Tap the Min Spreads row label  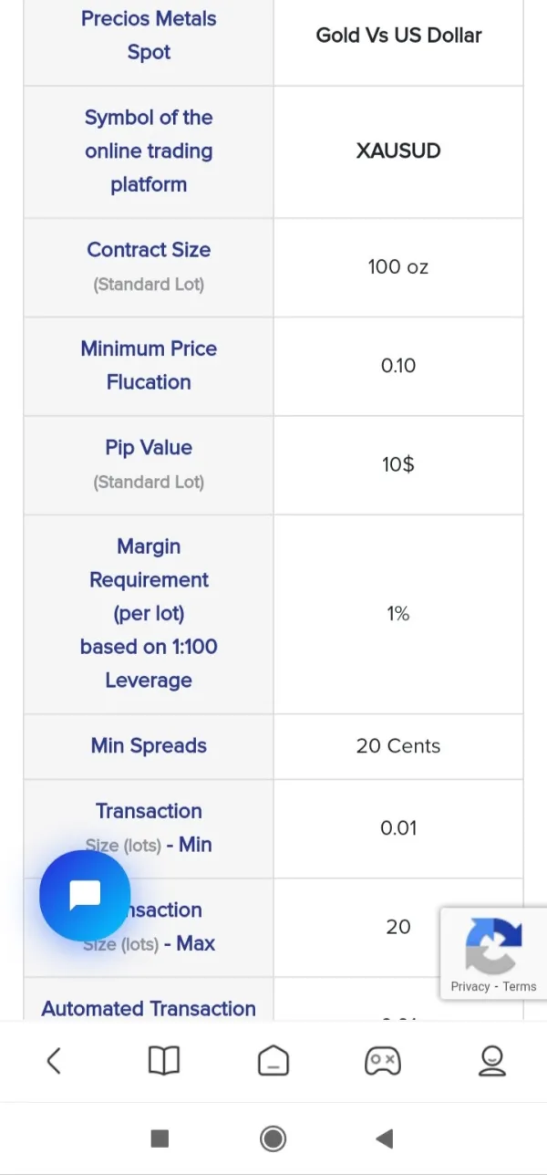tap(149, 745)
